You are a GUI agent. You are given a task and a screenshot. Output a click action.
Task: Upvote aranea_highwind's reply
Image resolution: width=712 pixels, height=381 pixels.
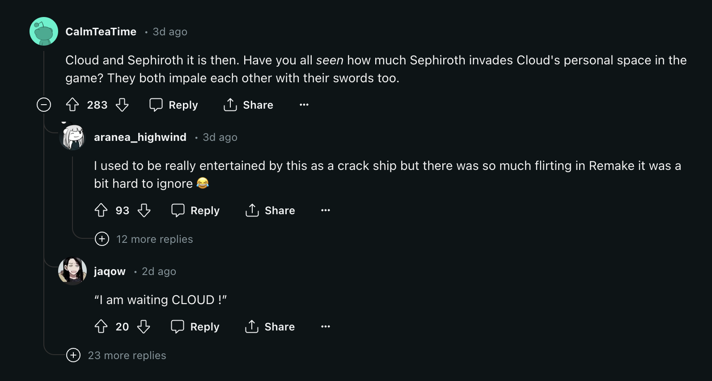tap(101, 211)
